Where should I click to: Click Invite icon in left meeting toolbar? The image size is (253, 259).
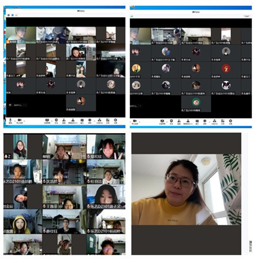(64, 121)
